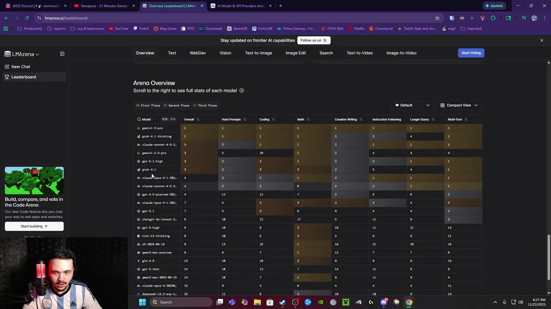Image resolution: width=551 pixels, height=309 pixels.
Task: Click the Gemini button in the title bar
Action: [x=494, y=6]
